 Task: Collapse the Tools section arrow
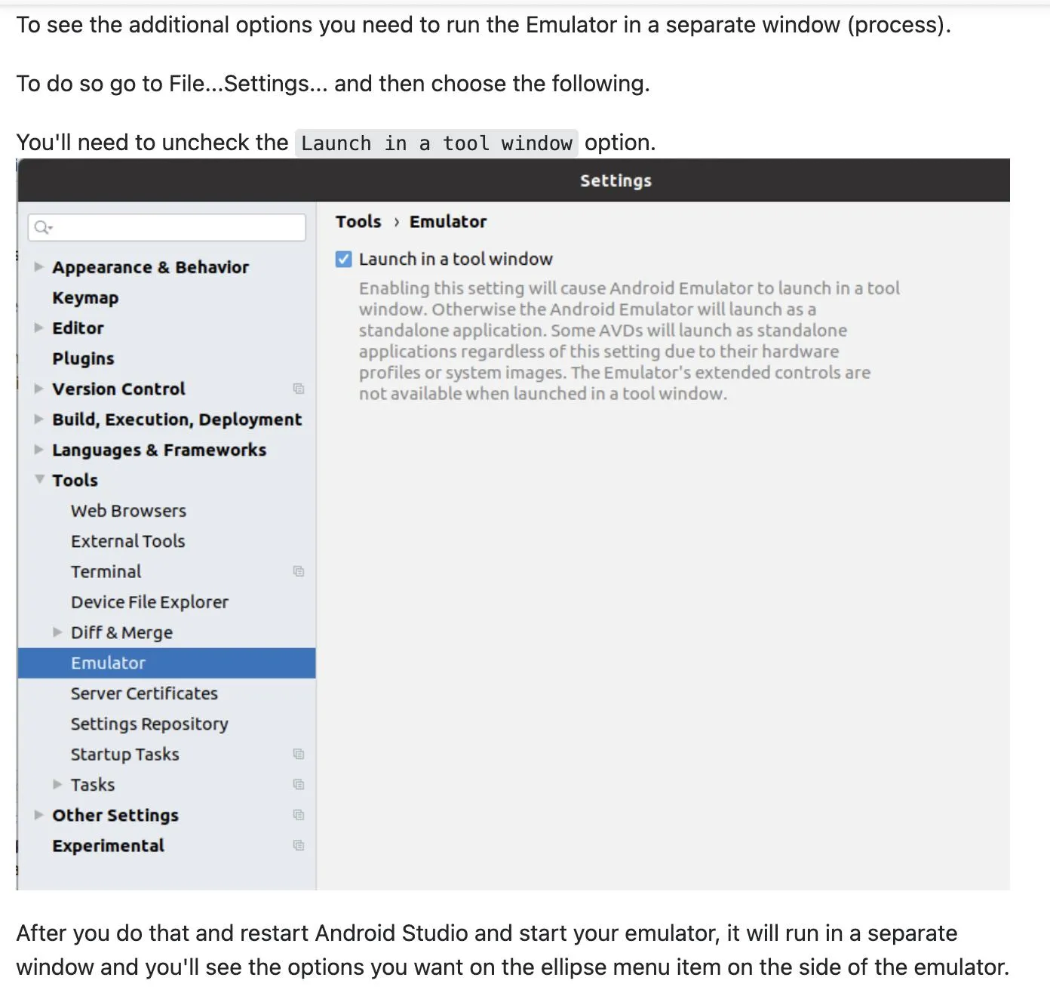[x=39, y=480]
